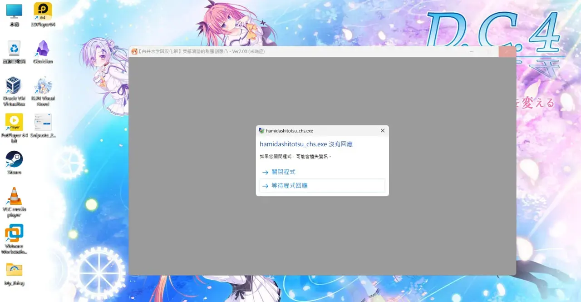The height and width of the screenshot is (302, 581).
Task: Select the VLC media player icon
Action: click(x=14, y=203)
